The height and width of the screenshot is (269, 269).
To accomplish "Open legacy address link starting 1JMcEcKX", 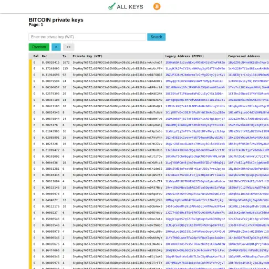I will [x=195, y=106].
